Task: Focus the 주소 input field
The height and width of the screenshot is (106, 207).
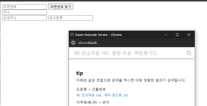Action: pyautogui.click(x=25, y=12)
